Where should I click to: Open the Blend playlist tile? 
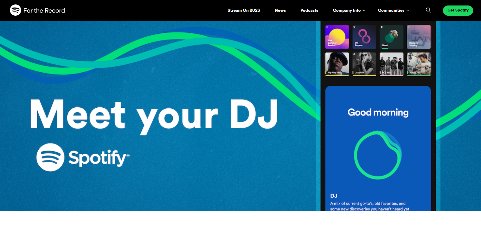pyautogui.click(x=392, y=37)
